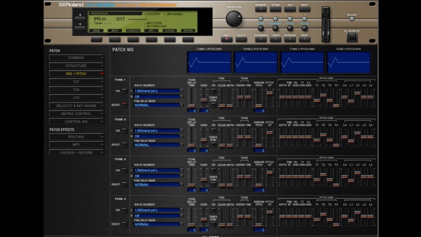
Task: Open the Common patch page
Action: coord(76,58)
